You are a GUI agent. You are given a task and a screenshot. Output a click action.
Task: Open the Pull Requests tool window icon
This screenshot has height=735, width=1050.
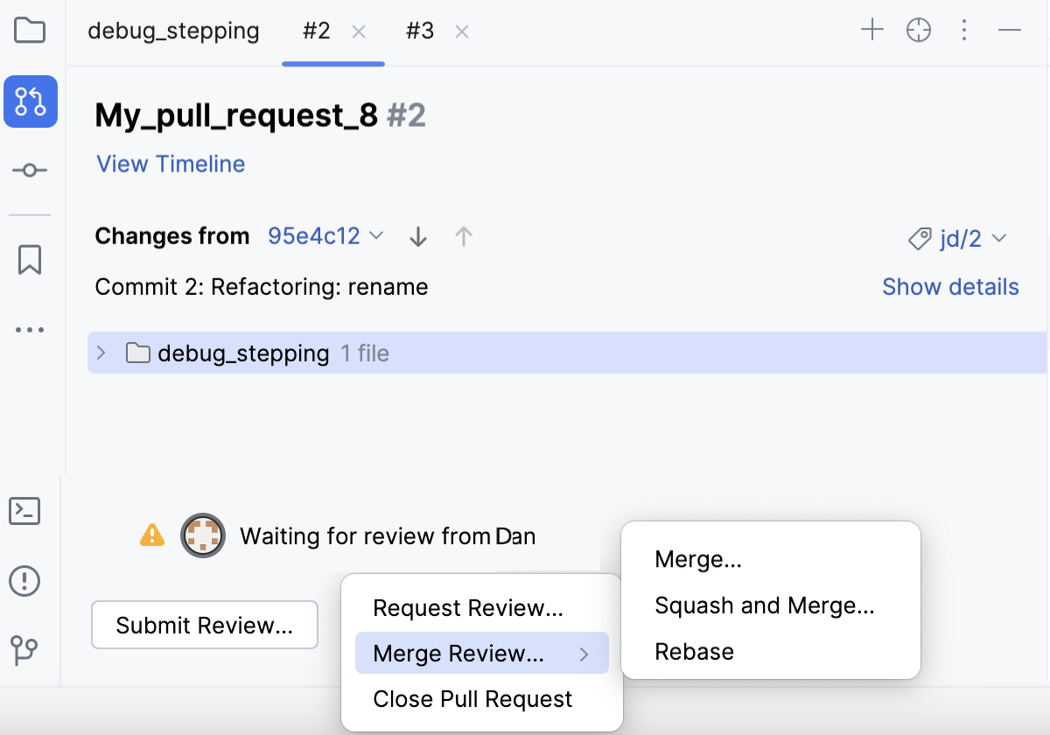click(31, 101)
